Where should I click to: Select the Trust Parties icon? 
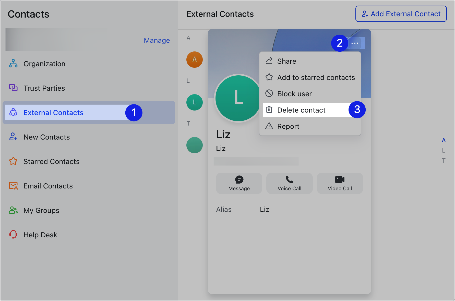pyautogui.click(x=13, y=88)
